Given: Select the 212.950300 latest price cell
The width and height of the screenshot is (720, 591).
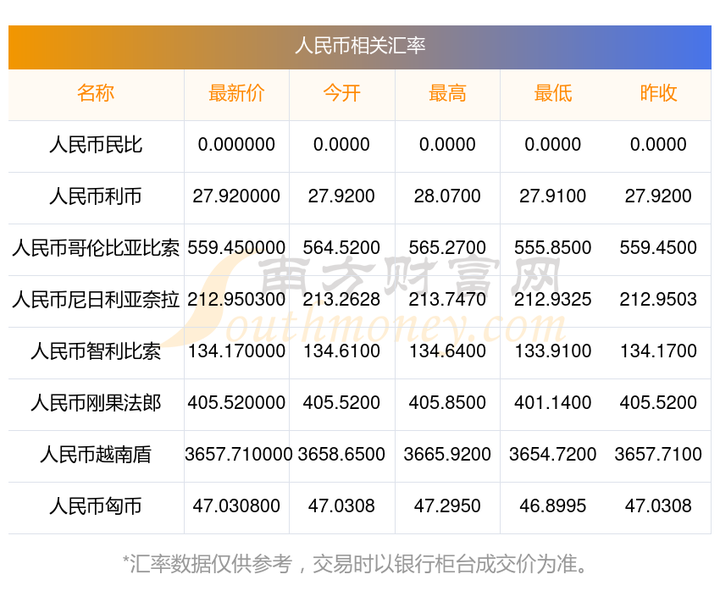Looking at the screenshot, I should pos(236,300).
